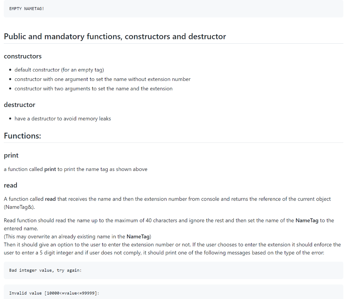Click the default constructor bullet item
The width and height of the screenshot is (344, 299).
59,70
